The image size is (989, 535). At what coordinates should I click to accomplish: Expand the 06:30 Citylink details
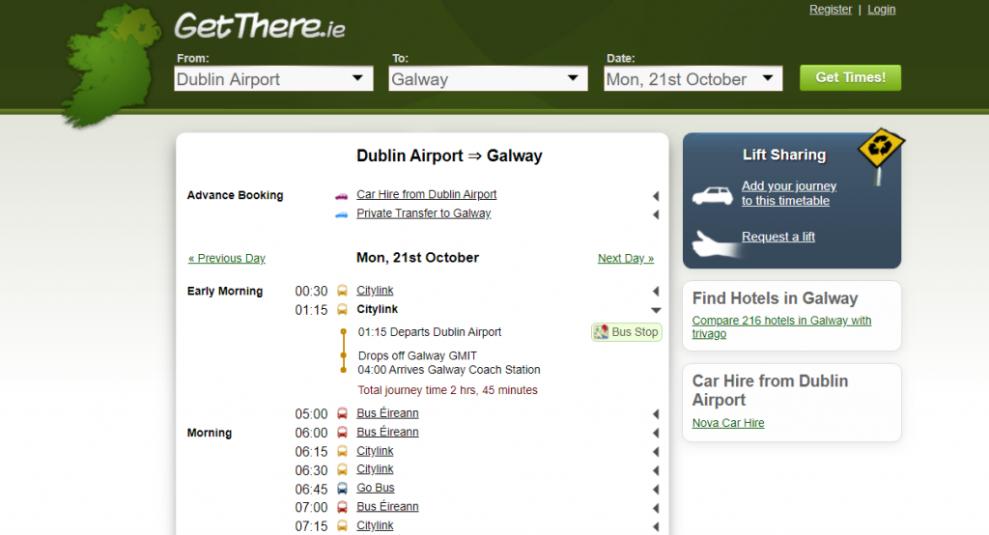pyautogui.click(x=656, y=470)
